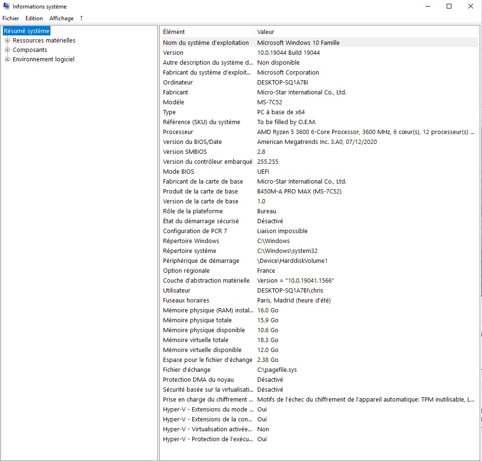
Task: Select the Version de la carte de base row
Action: [x=320, y=201]
